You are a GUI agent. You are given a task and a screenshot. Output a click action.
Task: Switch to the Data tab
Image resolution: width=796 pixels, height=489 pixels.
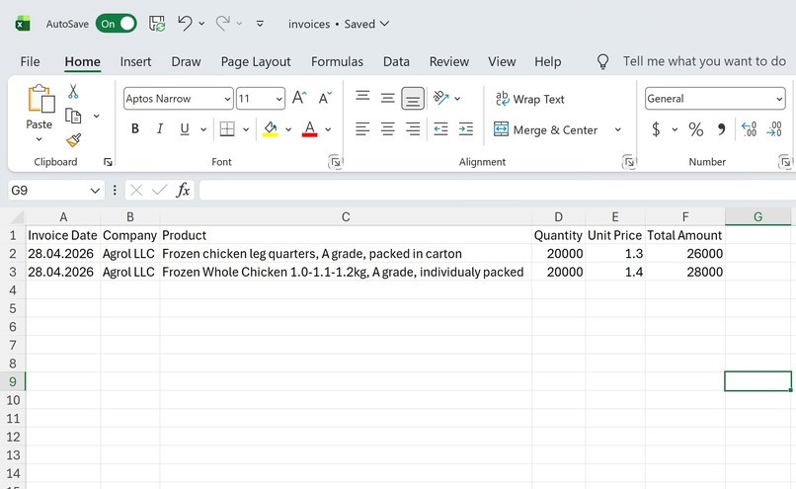[396, 61]
